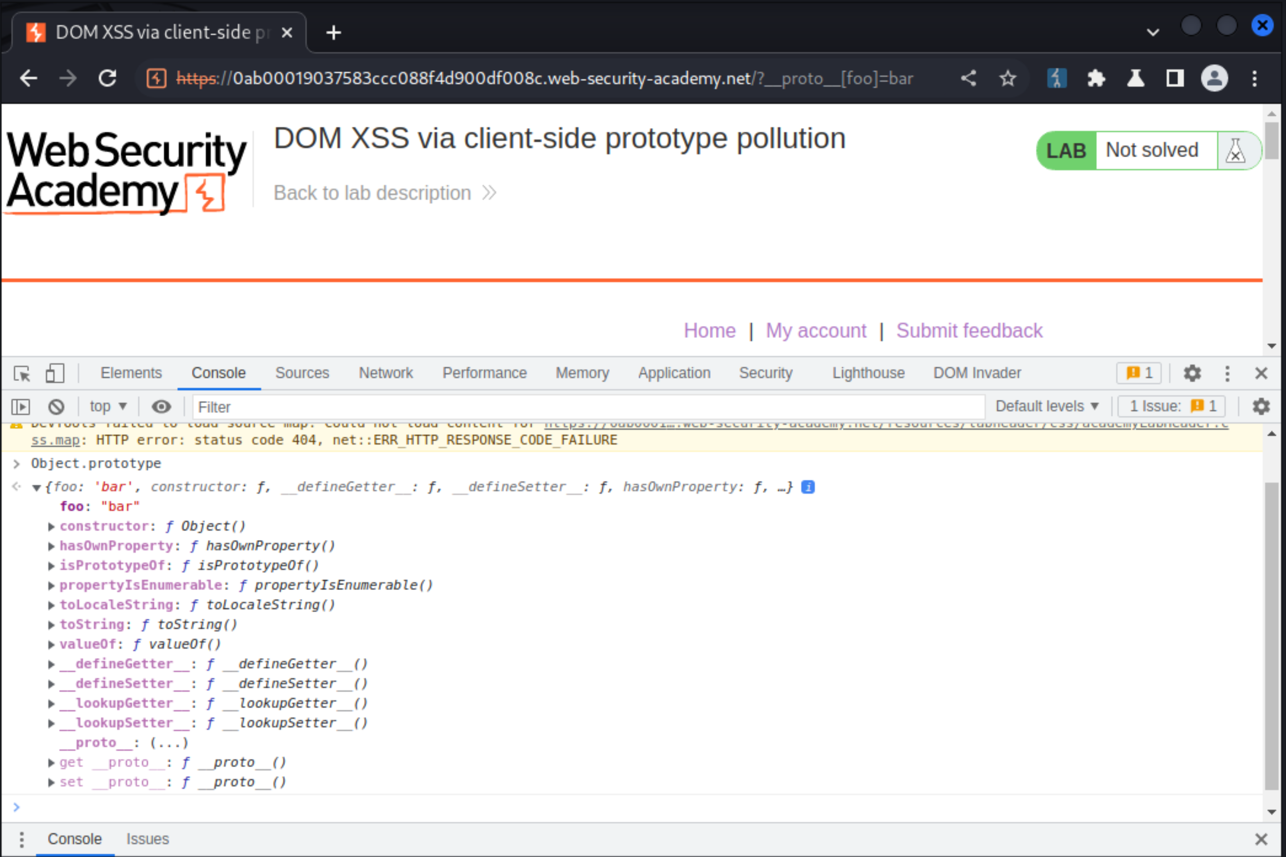This screenshot has height=857, width=1286.
Task: Open a new browser tab with plus button
Action: tap(334, 33)
